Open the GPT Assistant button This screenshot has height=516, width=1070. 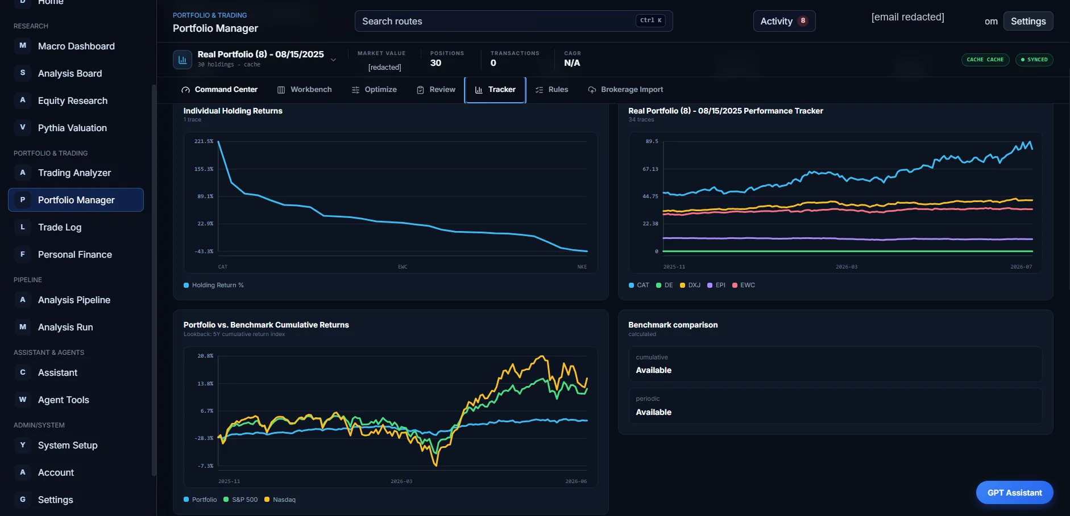point(1014,493)
